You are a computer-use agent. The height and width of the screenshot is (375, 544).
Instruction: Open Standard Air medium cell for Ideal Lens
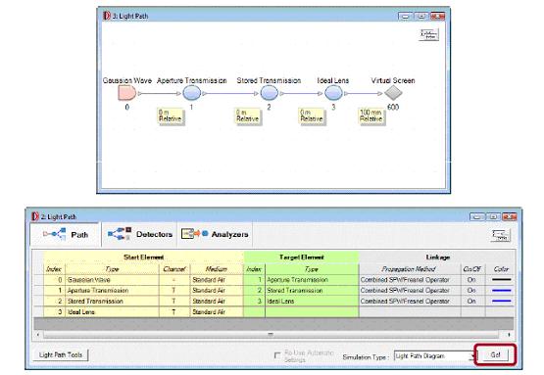point(217,312)
